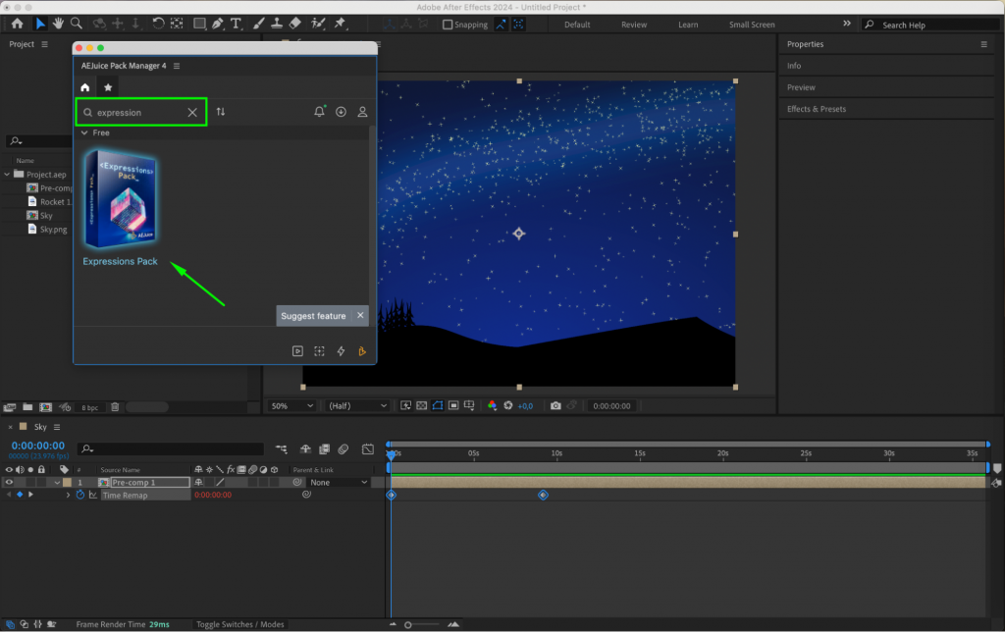The width and height of the screenshot is (1005, 632).
Task: Toggle Snapping in the top toolbar
Action: pyautogui.click(x=448, y=24)
